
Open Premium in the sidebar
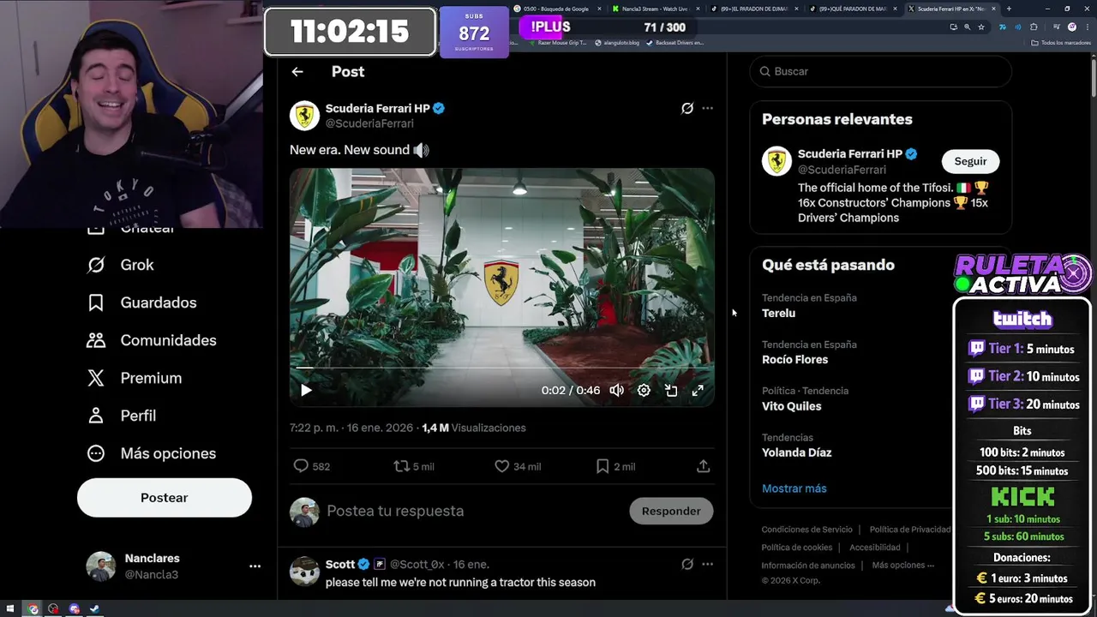click(x=135, y=378)
